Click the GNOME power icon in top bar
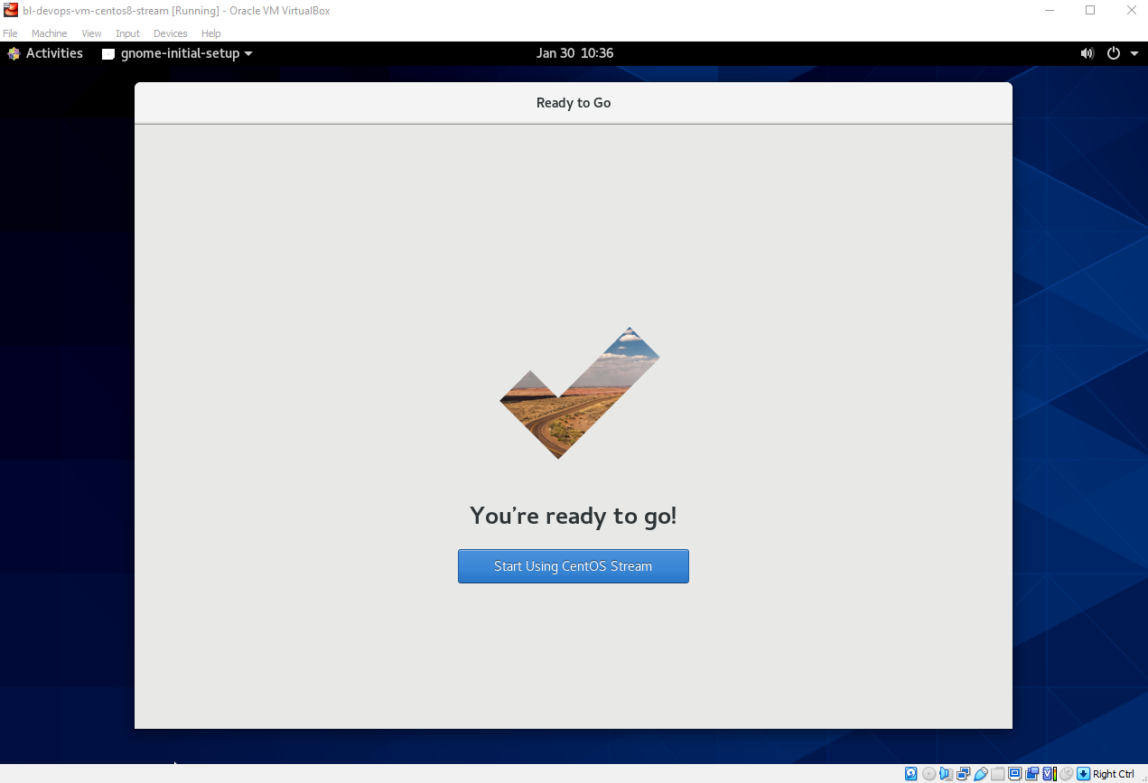 click(x=1114, y=53)
